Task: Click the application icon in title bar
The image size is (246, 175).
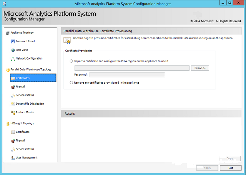Action: pos(4,4)
